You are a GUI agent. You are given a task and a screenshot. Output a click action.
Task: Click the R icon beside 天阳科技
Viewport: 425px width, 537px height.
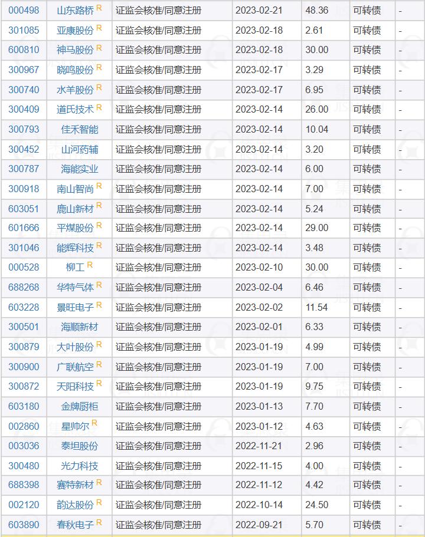pos(99,384)
